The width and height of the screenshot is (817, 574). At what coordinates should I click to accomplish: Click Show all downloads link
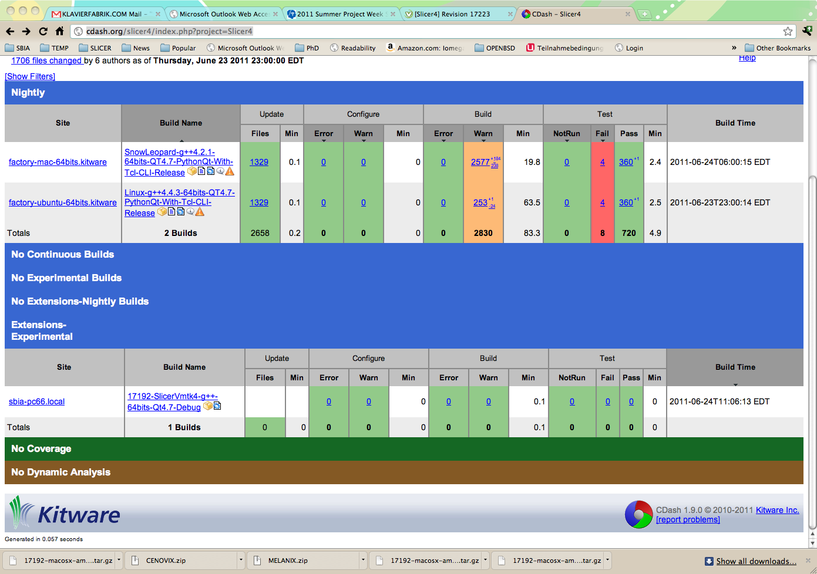click(x=756, y=561)
